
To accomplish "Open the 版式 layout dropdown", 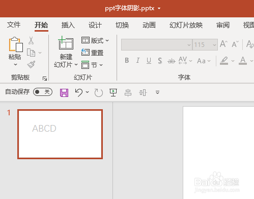I will 95,40.
